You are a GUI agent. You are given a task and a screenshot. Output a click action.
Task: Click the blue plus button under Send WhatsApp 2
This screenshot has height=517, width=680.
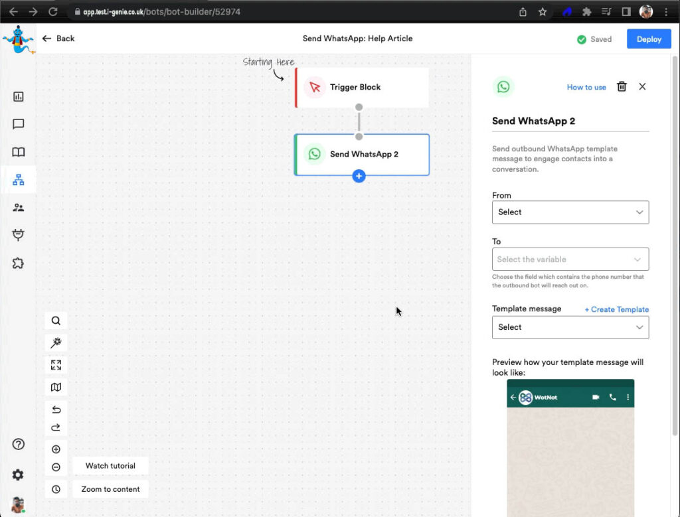[359, 176]
